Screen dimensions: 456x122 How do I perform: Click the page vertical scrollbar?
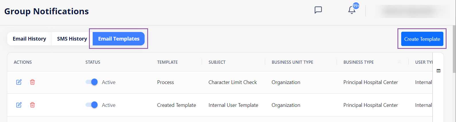[x=454, y=49]
